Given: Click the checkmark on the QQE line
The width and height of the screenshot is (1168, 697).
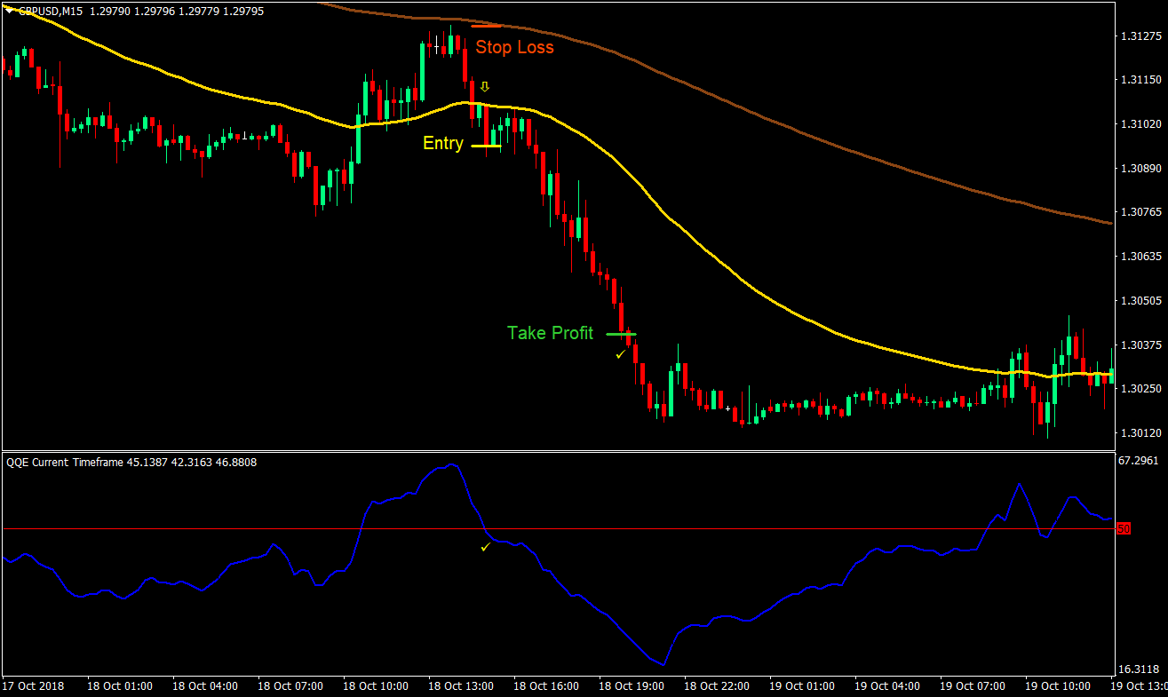Looking at the screenshot, I should tap(485, 548).
